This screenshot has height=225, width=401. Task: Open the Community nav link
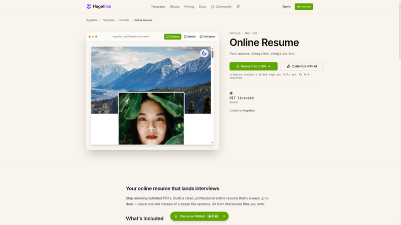221,6
